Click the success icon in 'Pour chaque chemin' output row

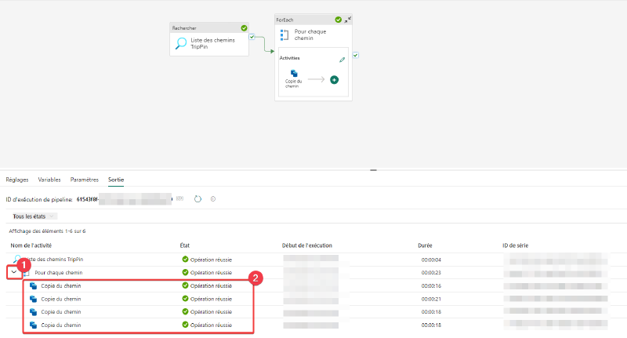point(185,272)
